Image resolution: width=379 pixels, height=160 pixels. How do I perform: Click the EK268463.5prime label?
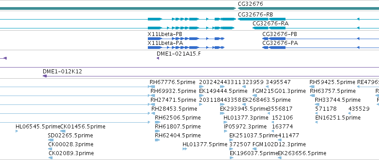[266, 100]
